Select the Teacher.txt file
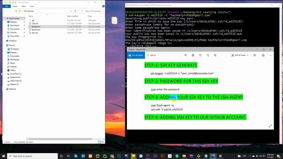Viewport: 283px width, 159px height. [36, 30]
